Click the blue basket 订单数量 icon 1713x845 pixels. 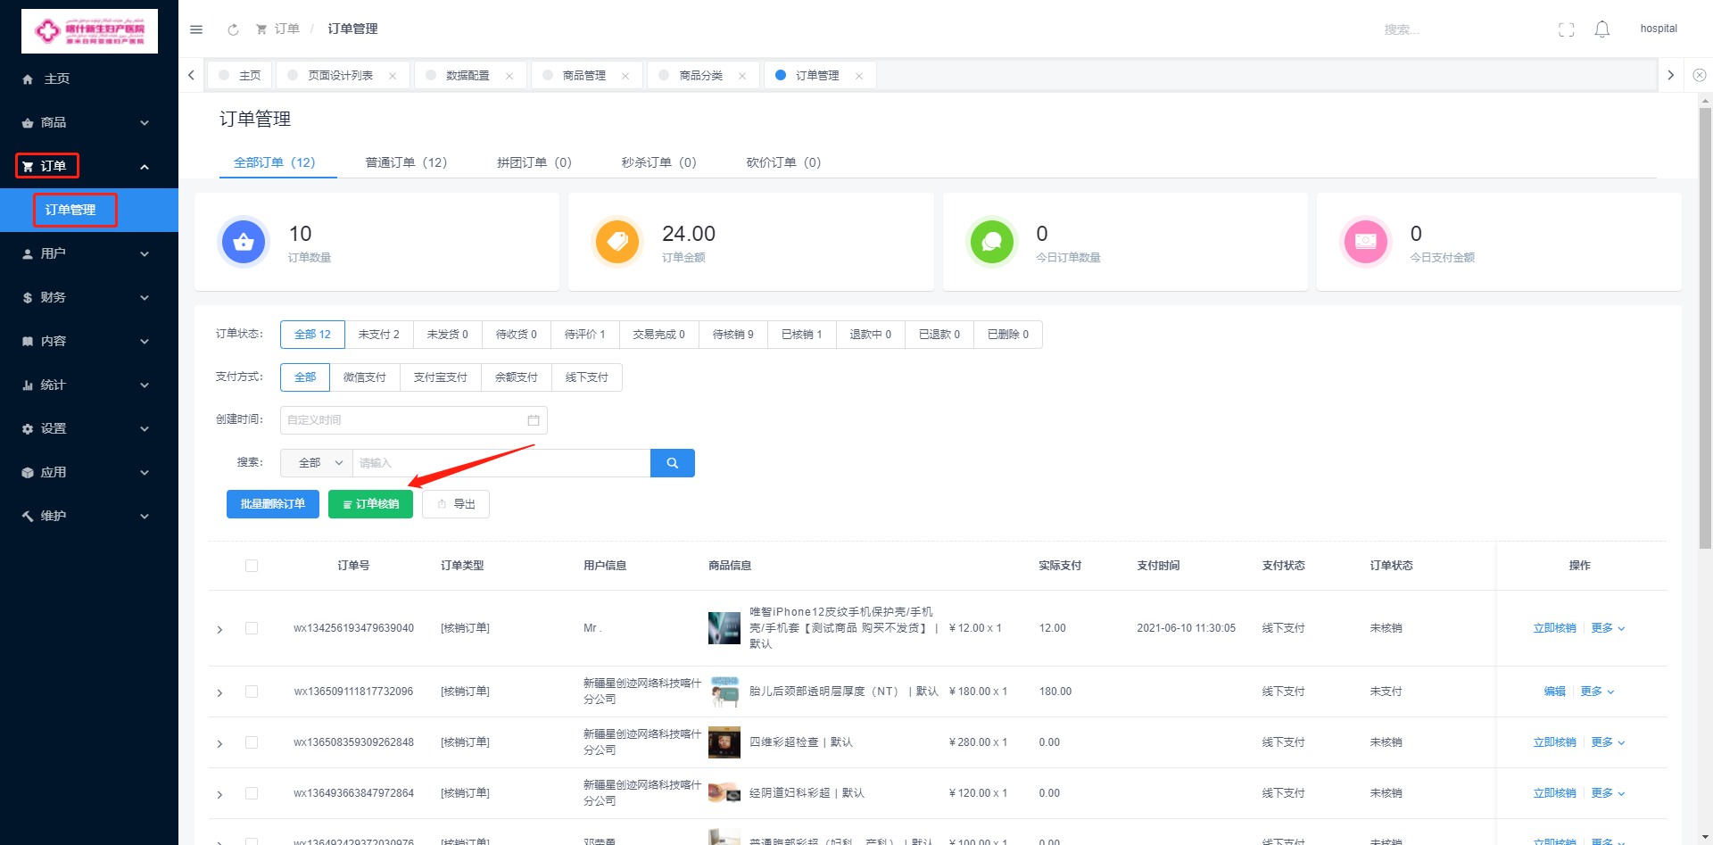point(244,242)
